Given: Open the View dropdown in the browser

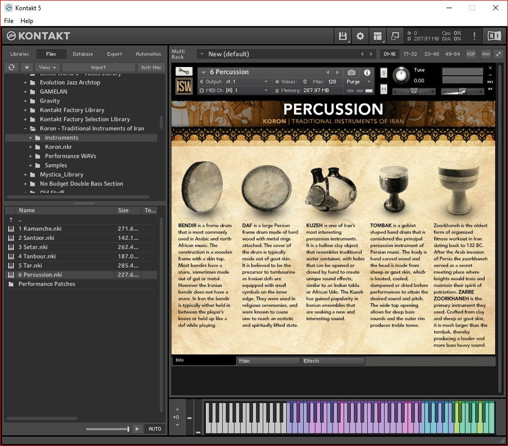Looking at the screenshot, I should pos(48,67).
